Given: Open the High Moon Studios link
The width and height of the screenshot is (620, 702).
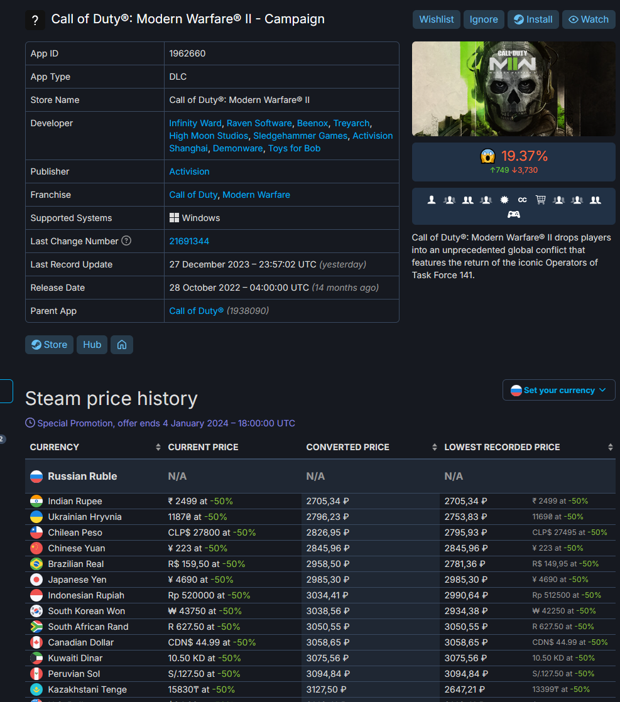Looking at the screenshot, I should tap(209, 136).
